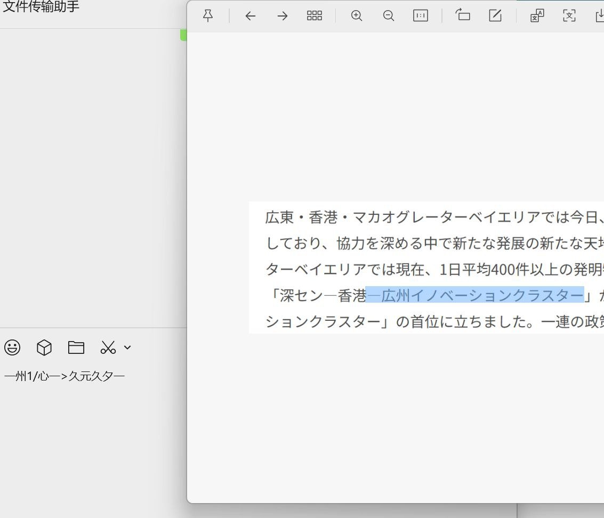Save the image with the download icon
This screenshot has height=518, width=604.
pos(600,16)
